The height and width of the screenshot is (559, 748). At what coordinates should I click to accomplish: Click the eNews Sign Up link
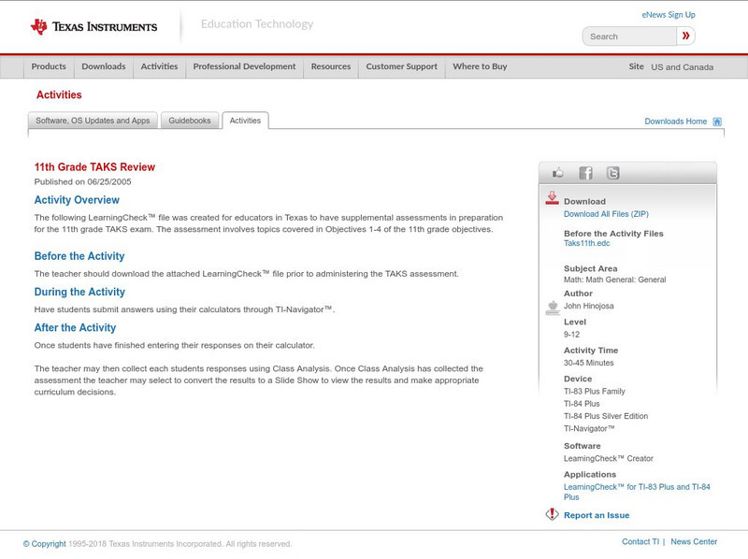coord(669,15)
